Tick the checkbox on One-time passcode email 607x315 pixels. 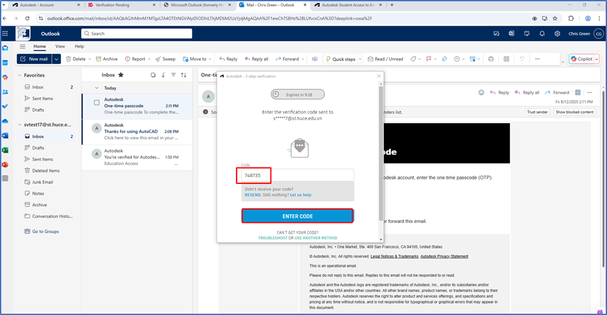[97, 102]
